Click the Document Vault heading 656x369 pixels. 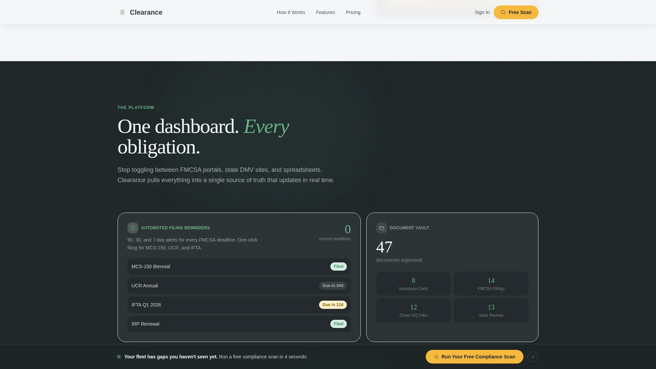tap(409, 228)
